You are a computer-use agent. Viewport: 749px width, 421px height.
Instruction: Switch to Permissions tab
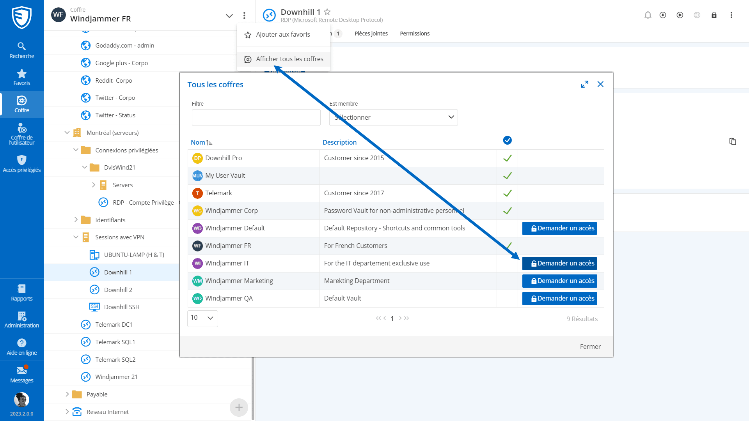(x=414, y=34)
